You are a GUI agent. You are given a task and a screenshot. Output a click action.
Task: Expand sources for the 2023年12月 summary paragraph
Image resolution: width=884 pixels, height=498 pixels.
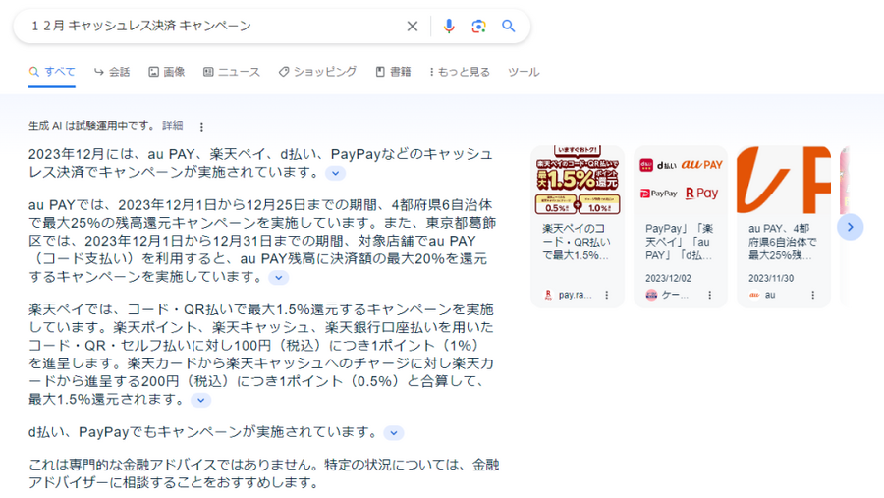coord(336,173)
